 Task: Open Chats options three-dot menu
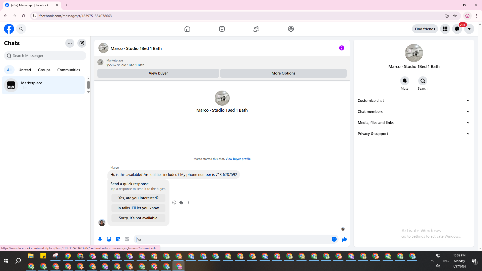pyautogui.click(x=70, y=43)
